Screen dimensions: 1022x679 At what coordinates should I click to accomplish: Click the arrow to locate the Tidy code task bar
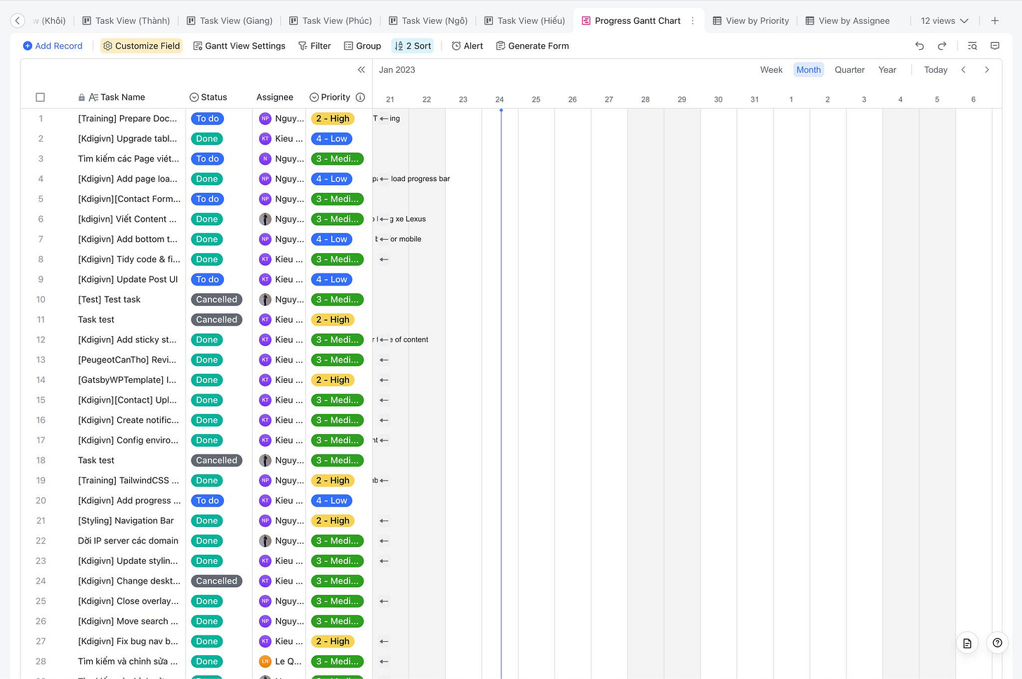384,260
